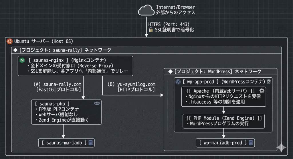The height and width of the screenshot is (159, 293).
Task: Click the Internet/Browser label text
Action: [175, 7]
